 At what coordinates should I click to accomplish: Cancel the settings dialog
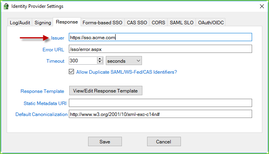tap(164, 141)
